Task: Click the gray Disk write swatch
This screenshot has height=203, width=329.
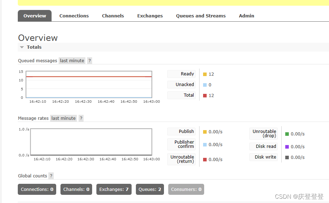Action: coord(287,157)
